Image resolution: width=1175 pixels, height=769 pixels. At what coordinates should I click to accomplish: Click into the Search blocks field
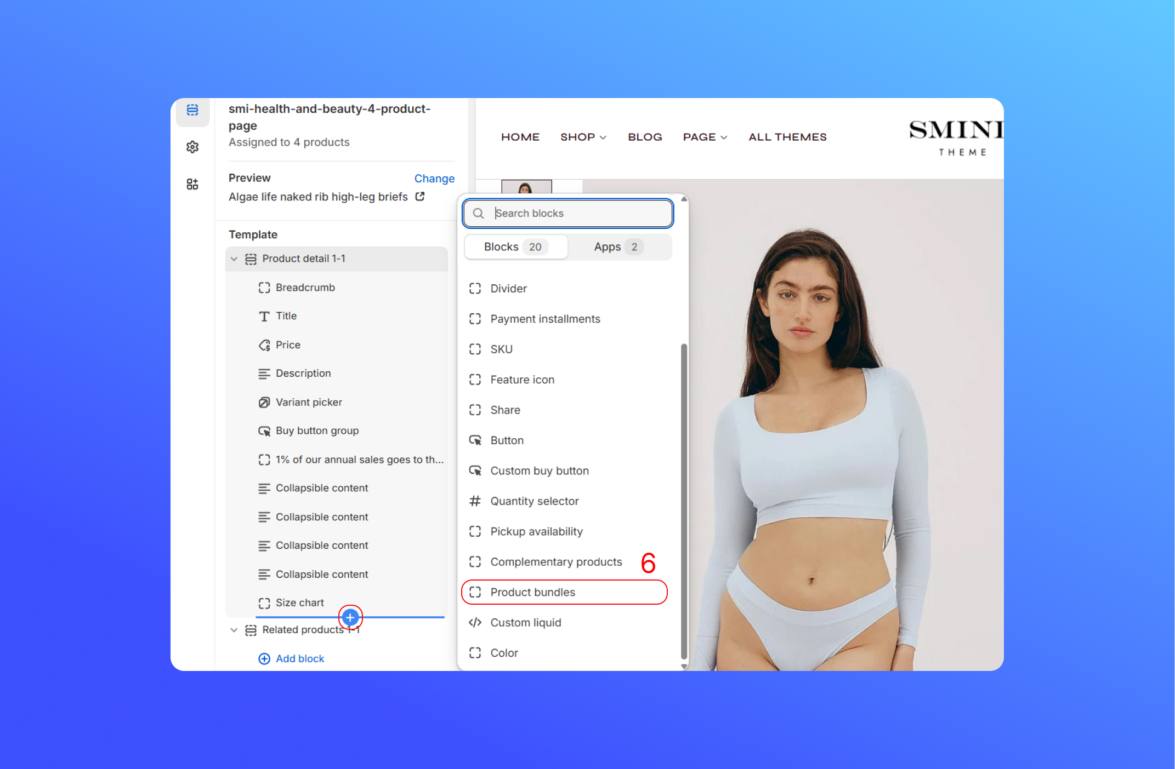tap(568, 213)
